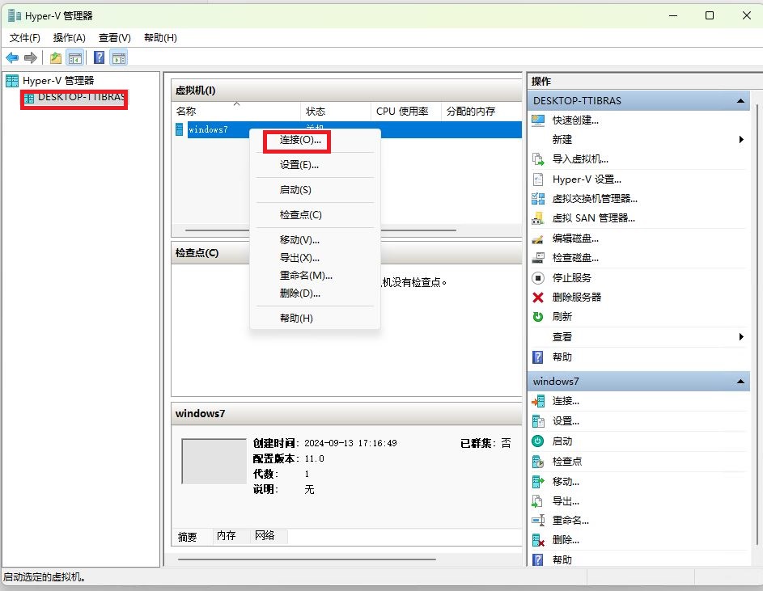763x591 pixels.
Task: Click 移动 in the windows7 actions section
Action: (x=566, y=482)
